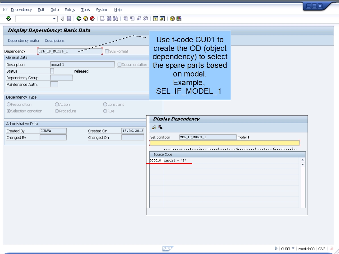Click the green Back arrow icon
This screenshot has height=254, width=339.
pos(78,18)
